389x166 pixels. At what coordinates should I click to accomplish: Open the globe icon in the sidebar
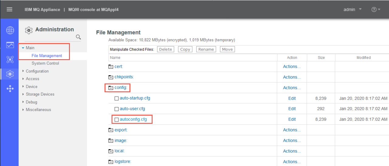(x=10, y=30)
